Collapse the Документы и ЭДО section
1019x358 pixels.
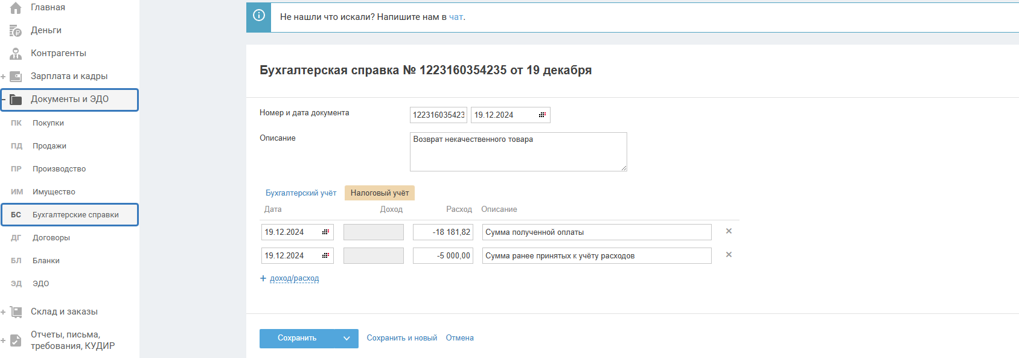[4, 100]
